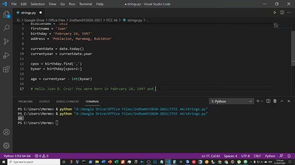Show errors and warnings count
Viewport: 295px width, 165px height.
41,156
